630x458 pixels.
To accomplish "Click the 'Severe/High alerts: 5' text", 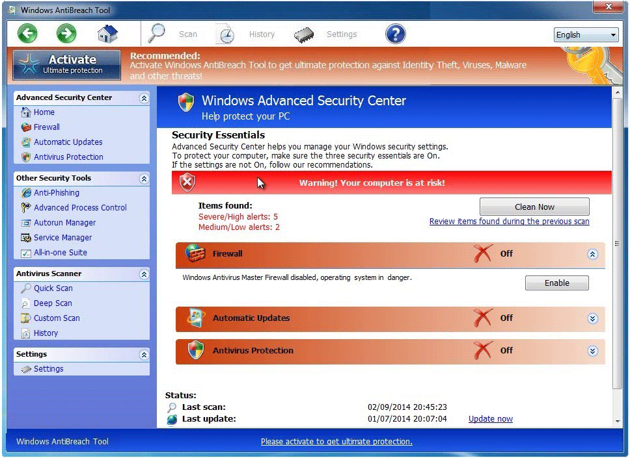I will click(x=238, y=216).
